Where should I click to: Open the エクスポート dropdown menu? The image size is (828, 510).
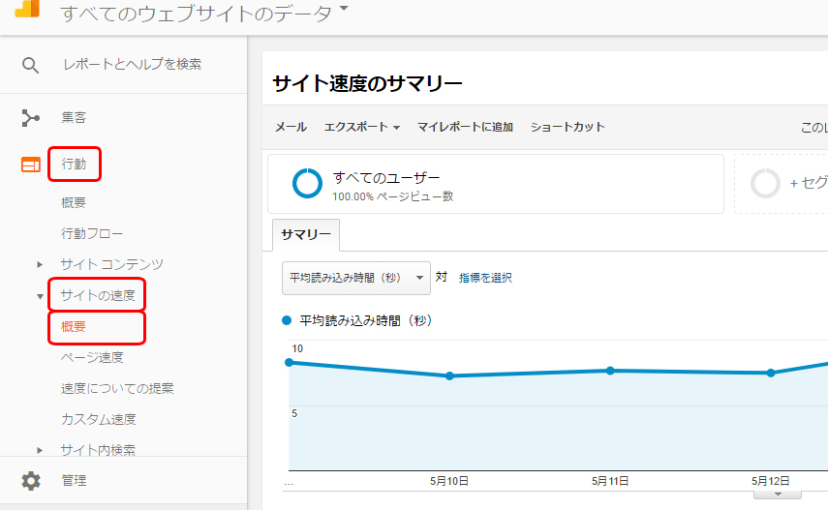[362, 127]
